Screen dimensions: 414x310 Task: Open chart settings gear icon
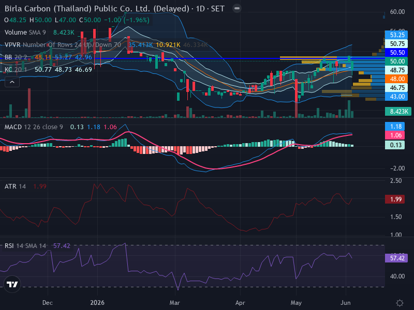400,303
